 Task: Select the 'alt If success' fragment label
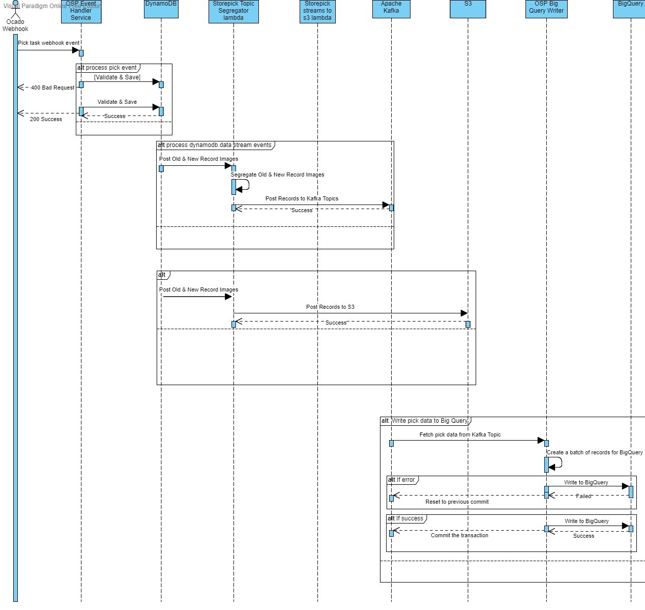coord(406,518)
